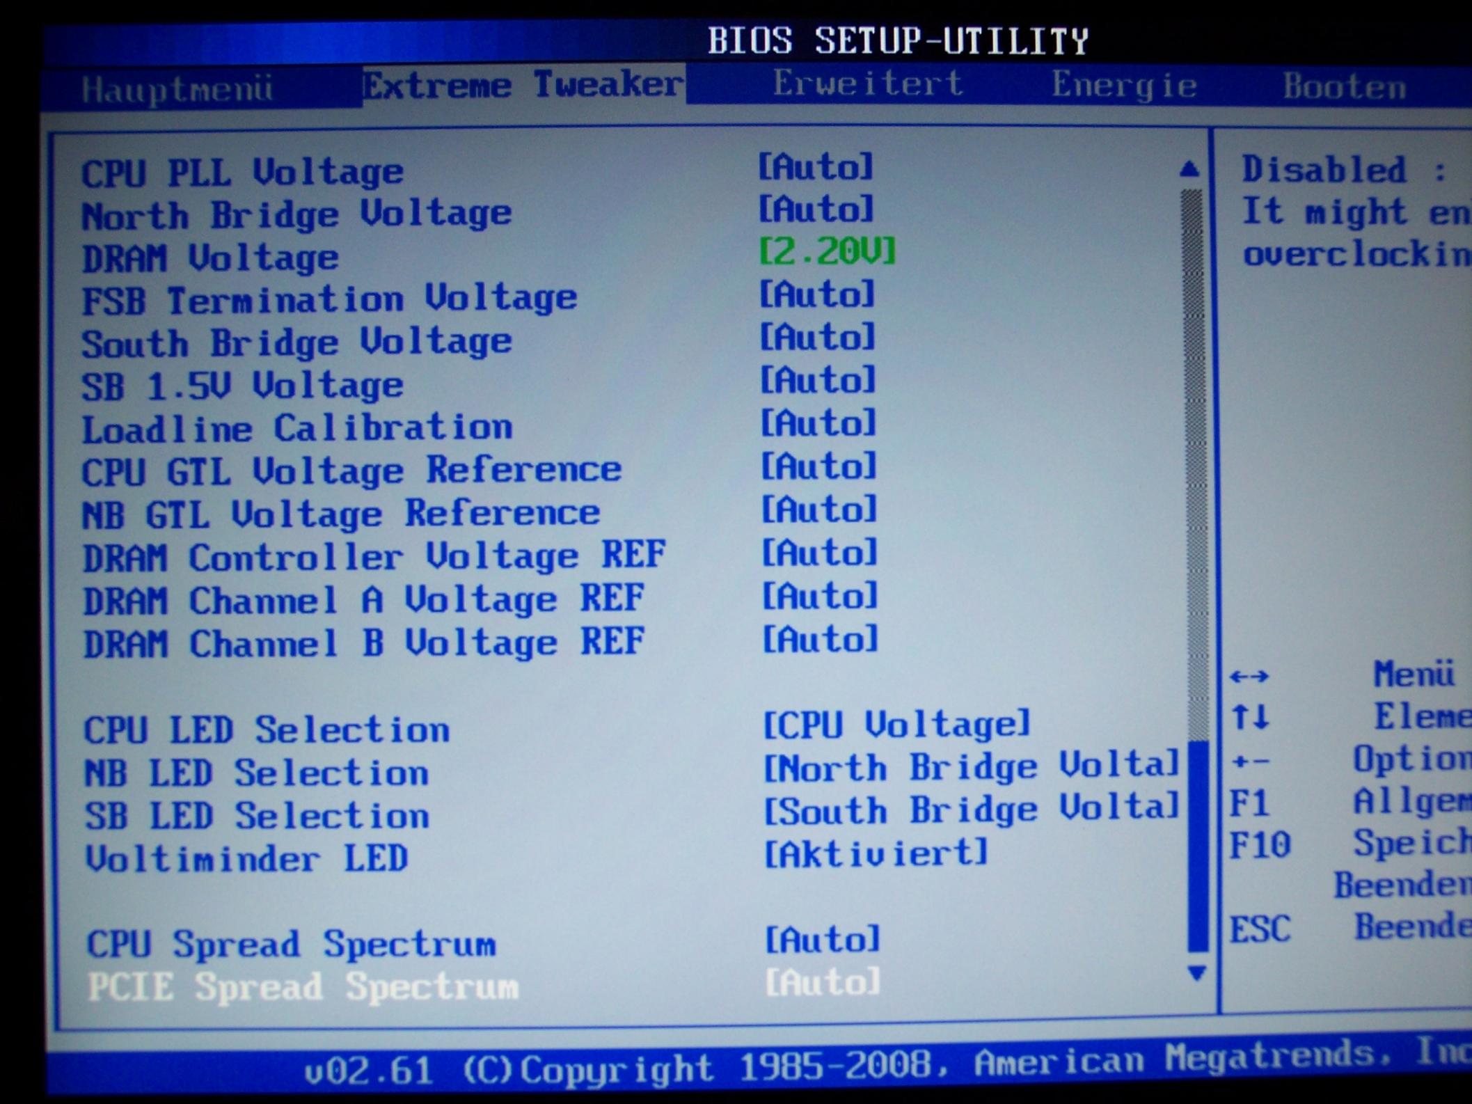The height and width of the screenshot is (1104, 1472).
Task: Click the up-down arrows element icon
Action: [1250, 717]
